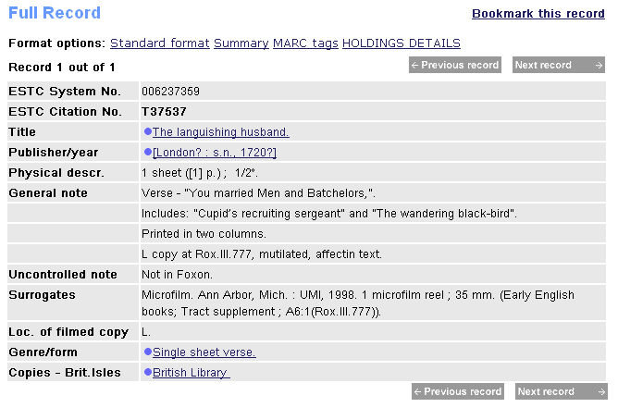This screenshot has width=618, height=420.
Task: Click the Full Record heading
Action: [x=55, y=13]
